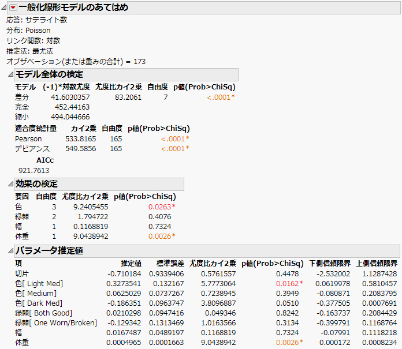This screenshot has height=349, width=402.
Task: Click the 体重 estimate 0.0004965
Action: (124, 343)
